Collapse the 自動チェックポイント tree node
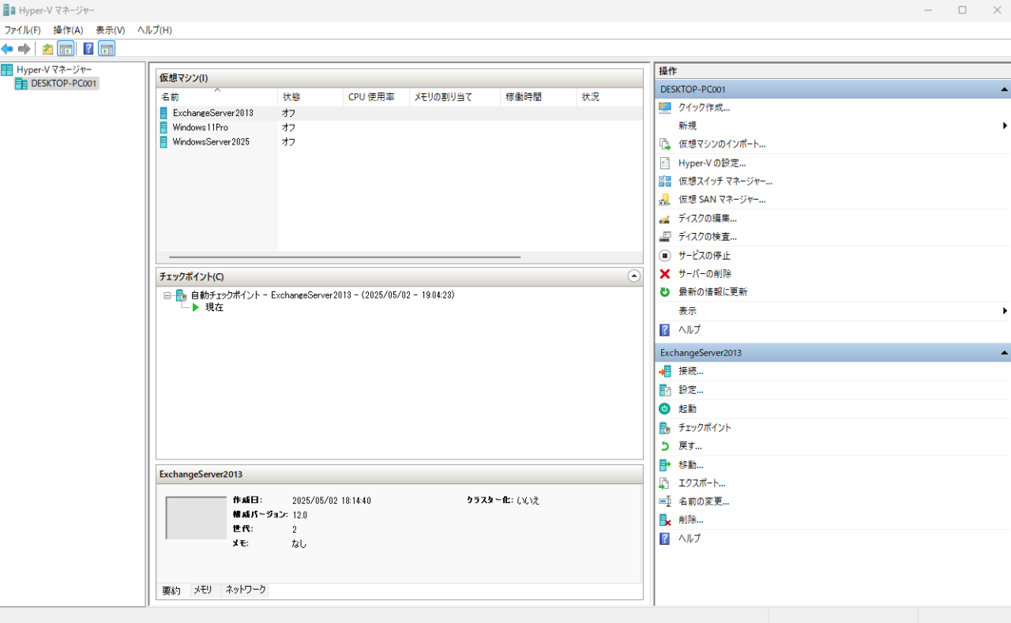Viewport: 1011px width, 623px height. coord(167,295)
